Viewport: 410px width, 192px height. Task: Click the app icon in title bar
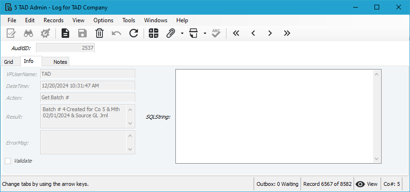click(8, 7)
